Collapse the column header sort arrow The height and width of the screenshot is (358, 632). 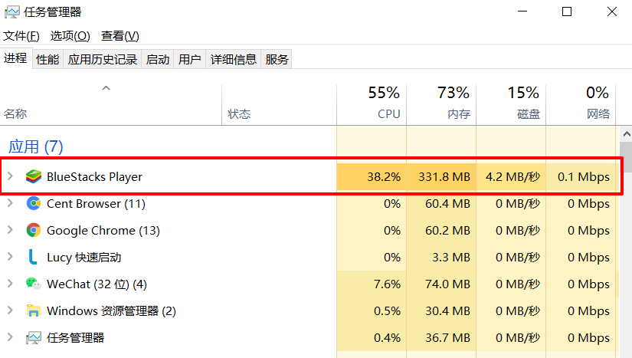106,88
